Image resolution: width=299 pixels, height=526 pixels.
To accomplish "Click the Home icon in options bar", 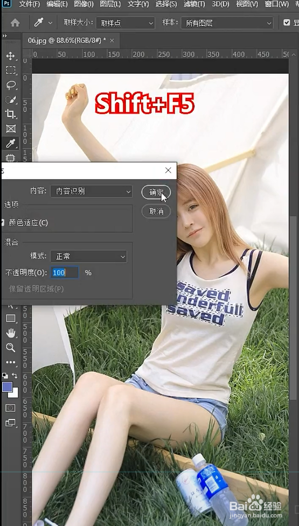I will click(15, 23).
